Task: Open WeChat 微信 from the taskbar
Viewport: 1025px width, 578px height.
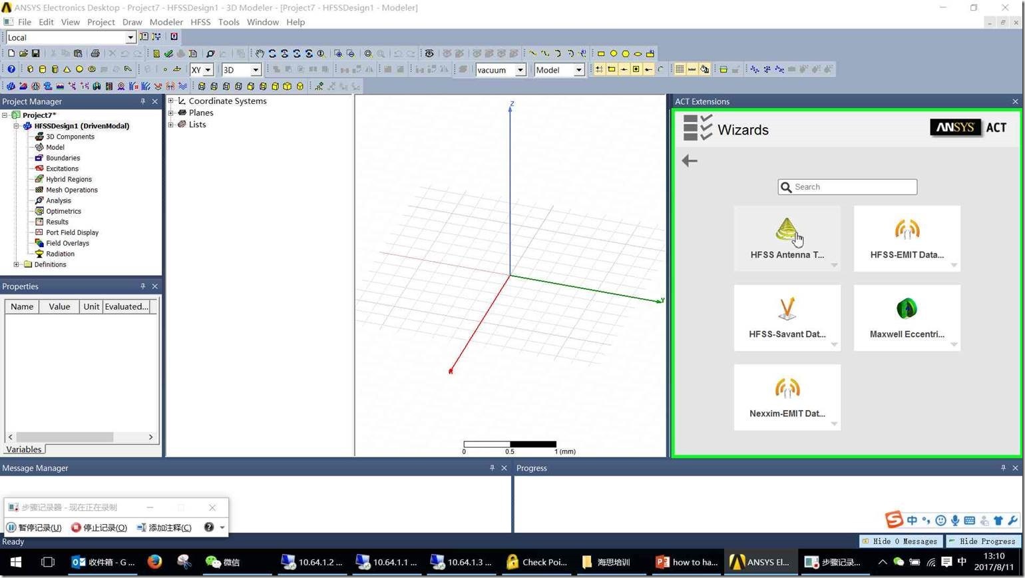Action: pyautogui.click(x=223, y=562)
